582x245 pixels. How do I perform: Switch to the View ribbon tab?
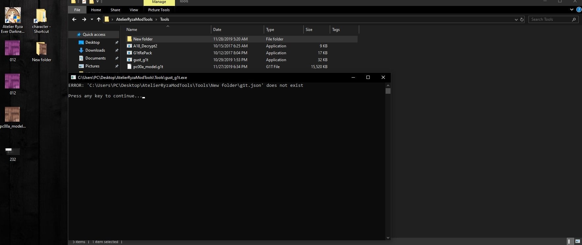(x=134, y=10)
